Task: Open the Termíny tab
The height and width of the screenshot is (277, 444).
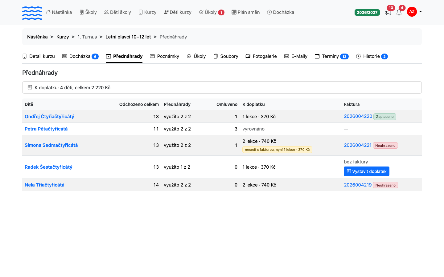Action: point(331,56)
